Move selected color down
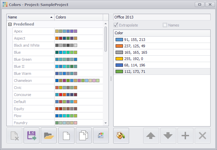 [x=168, y=136]
